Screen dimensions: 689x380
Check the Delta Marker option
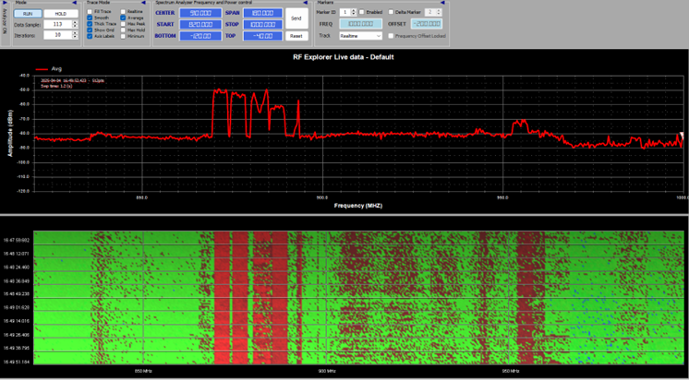coord(389,12)
